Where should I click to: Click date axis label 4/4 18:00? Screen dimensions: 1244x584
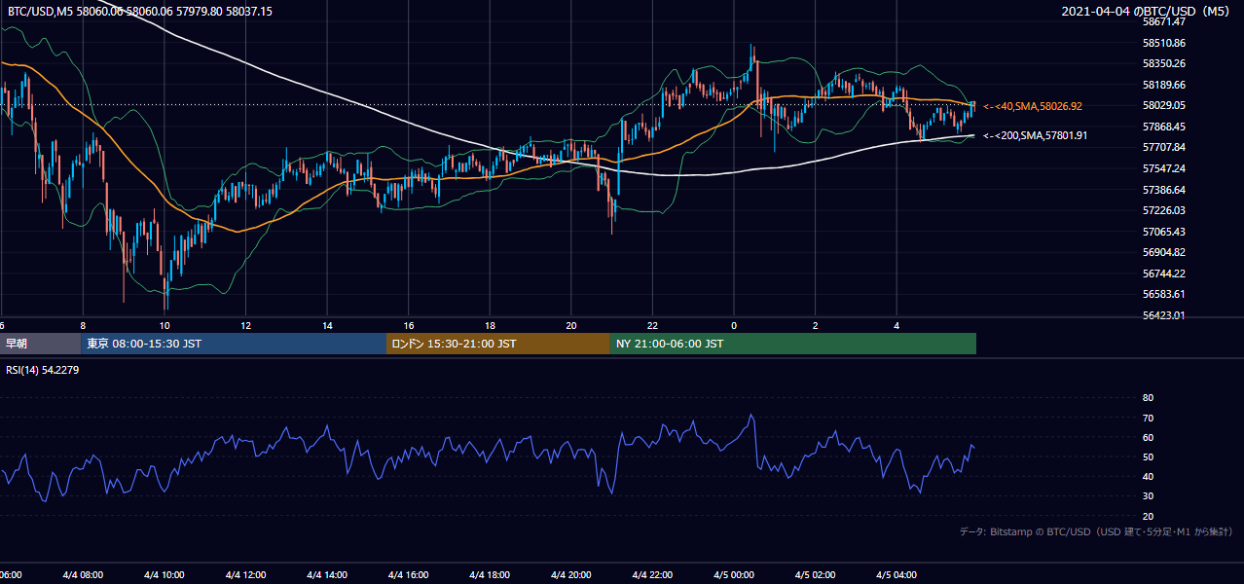coord(491,575)
